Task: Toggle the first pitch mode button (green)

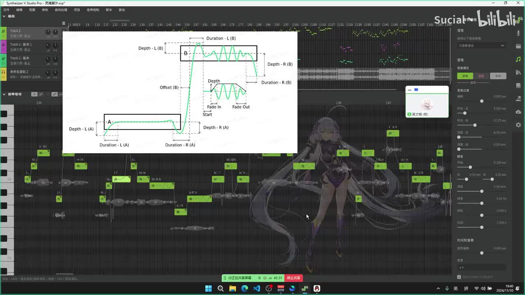Action: point(465,76)
